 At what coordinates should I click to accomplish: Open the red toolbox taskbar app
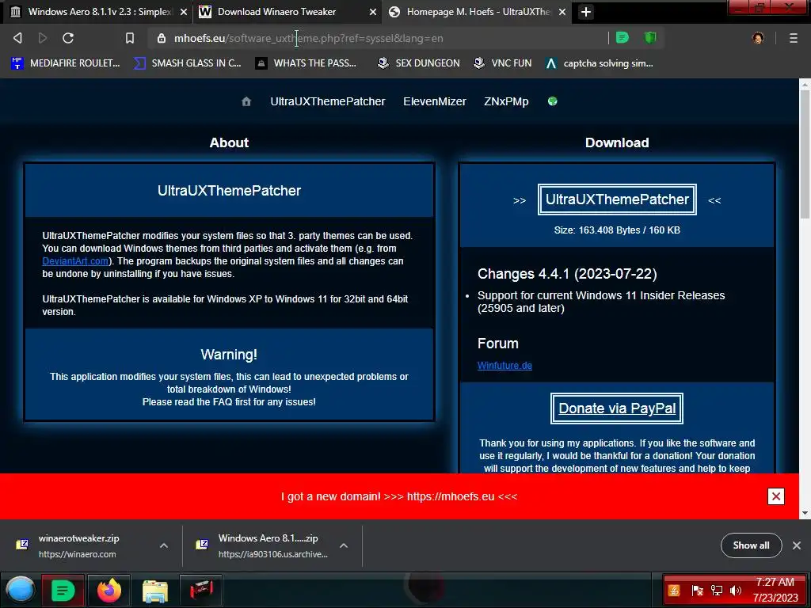click(x=201, y=590)
